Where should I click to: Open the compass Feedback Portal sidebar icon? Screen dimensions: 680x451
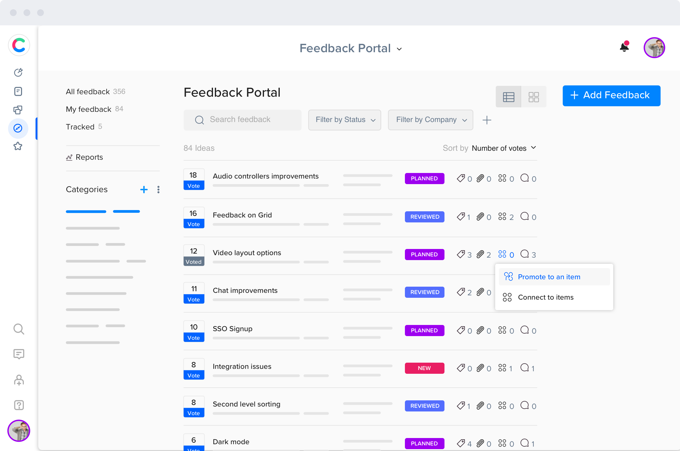18,128
